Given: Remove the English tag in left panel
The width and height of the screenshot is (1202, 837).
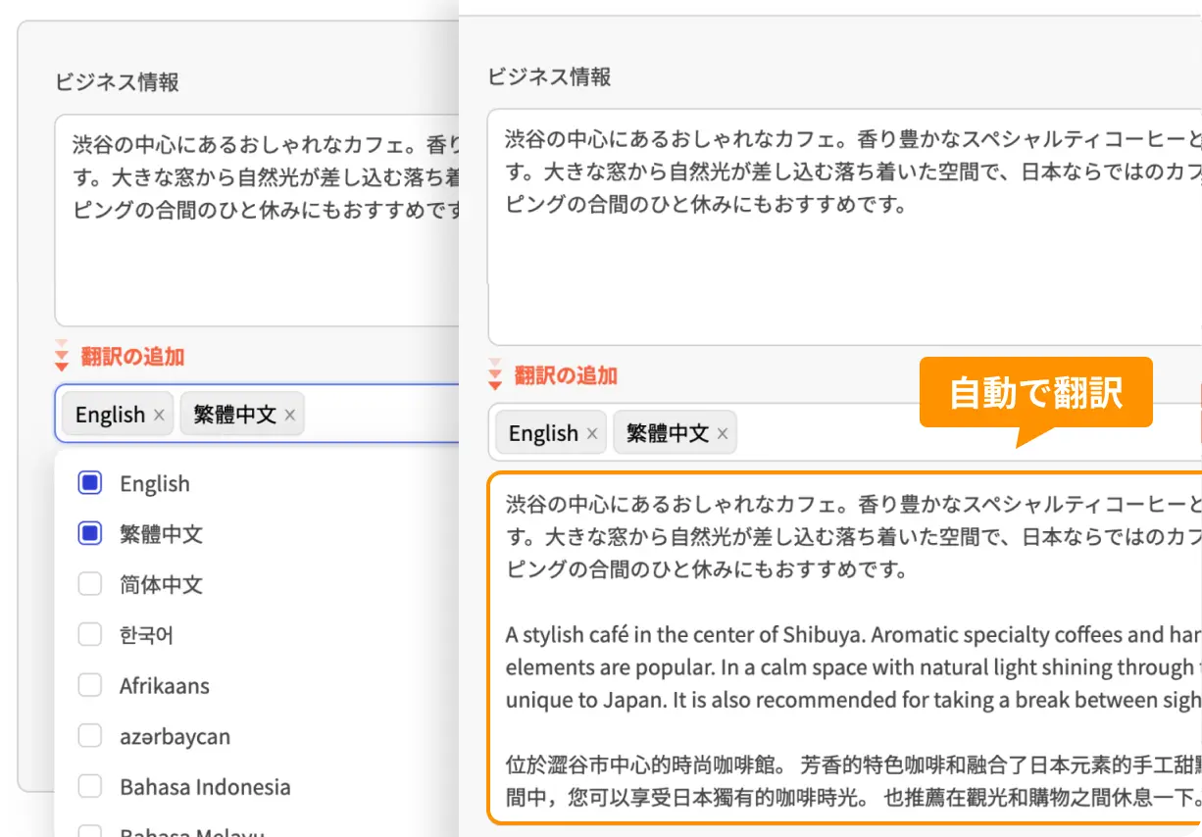Looking at the screenshot, I should pos(159,416).
